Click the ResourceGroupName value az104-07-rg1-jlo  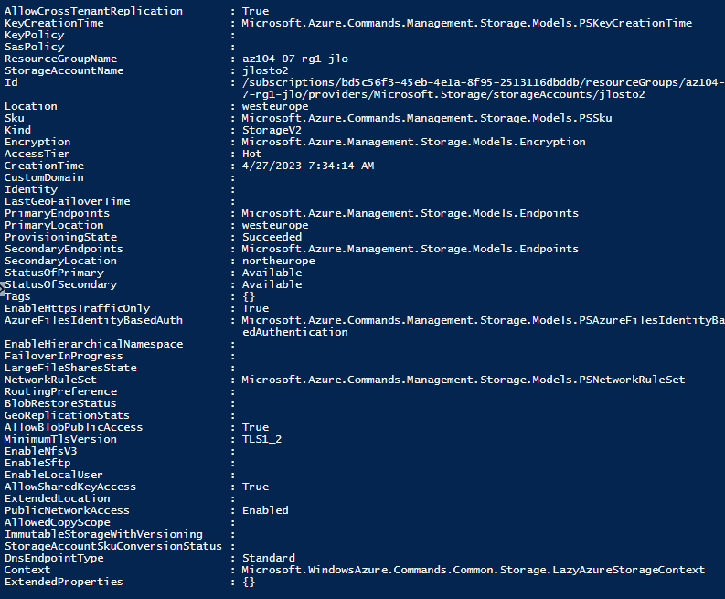[295, 59]
